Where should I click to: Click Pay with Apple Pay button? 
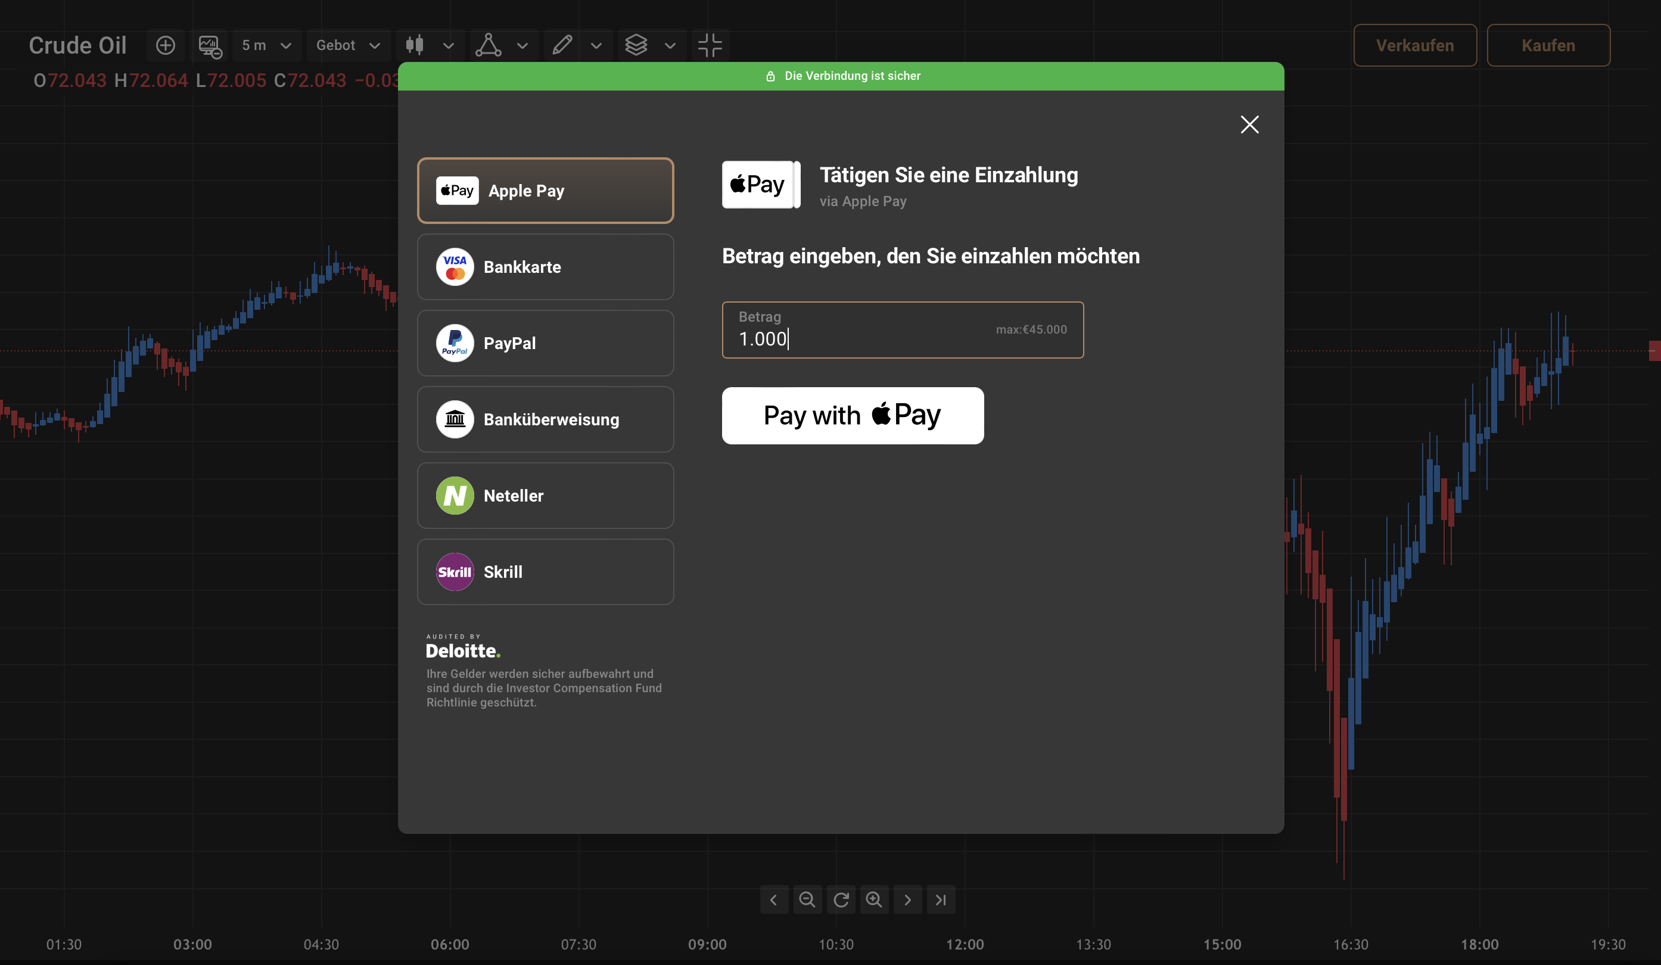853,416
